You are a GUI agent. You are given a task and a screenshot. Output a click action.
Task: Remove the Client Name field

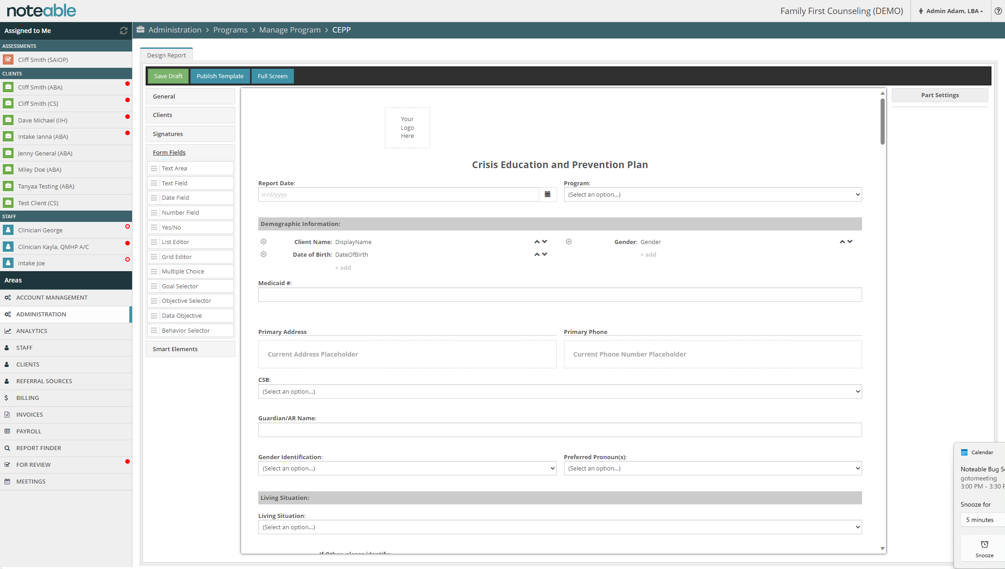tap(264, 241)
